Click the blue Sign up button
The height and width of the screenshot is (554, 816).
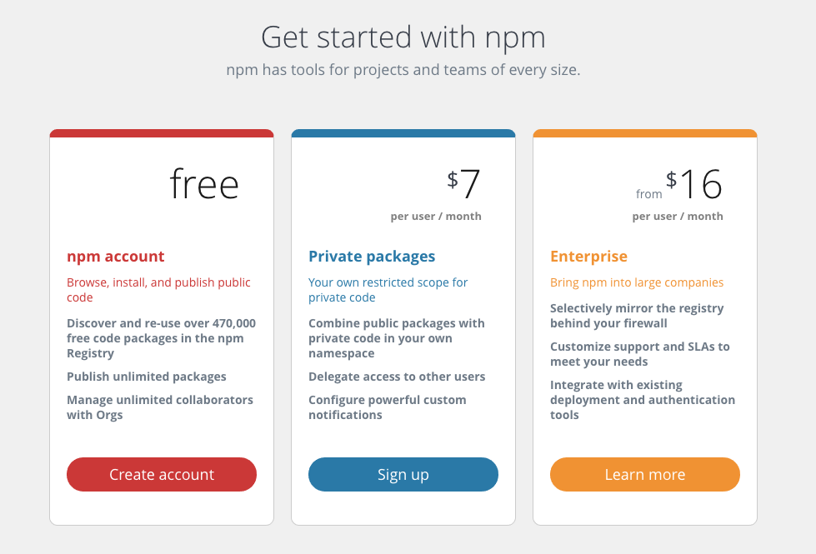coord(403,474)
